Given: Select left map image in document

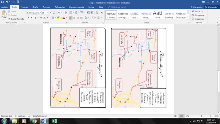Looking at the screenshot, I should coord(74,68).
